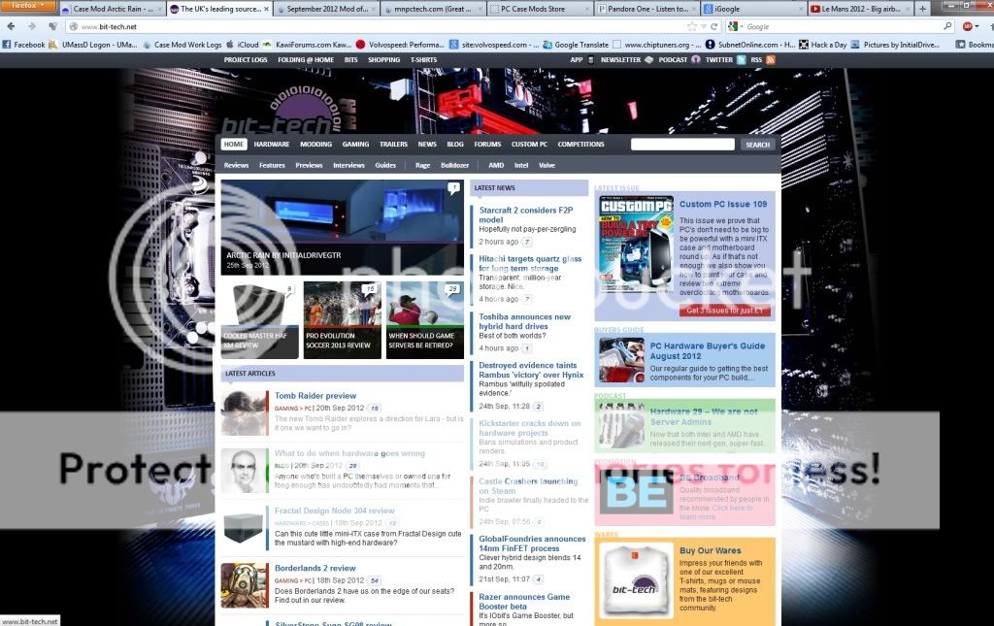Open the Google Translate bookmark

[576, 45]
